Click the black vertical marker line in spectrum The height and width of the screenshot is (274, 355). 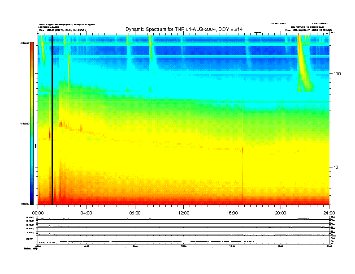(x=52, y=120)
